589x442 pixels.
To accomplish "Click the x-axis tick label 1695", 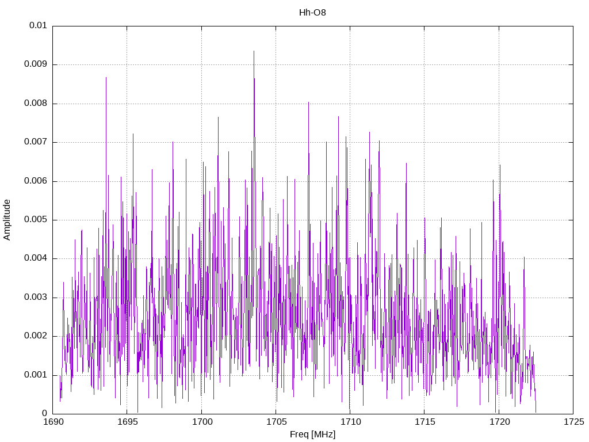I will [x=128, y=422].
